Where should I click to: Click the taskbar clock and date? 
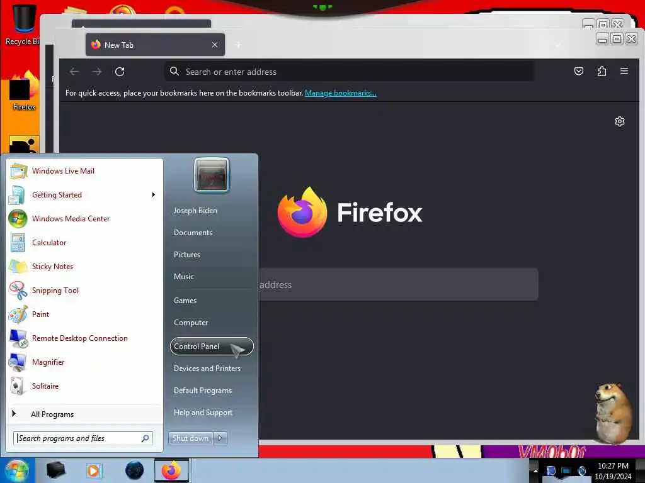(613, 471)
